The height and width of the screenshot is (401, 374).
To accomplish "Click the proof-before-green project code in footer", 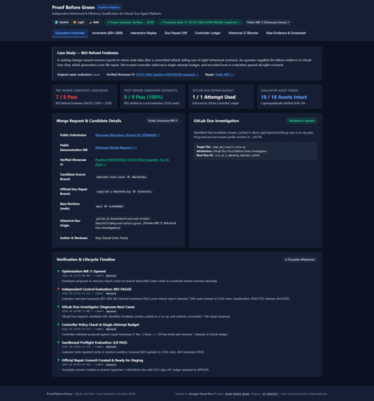I will tap(237, 394).
